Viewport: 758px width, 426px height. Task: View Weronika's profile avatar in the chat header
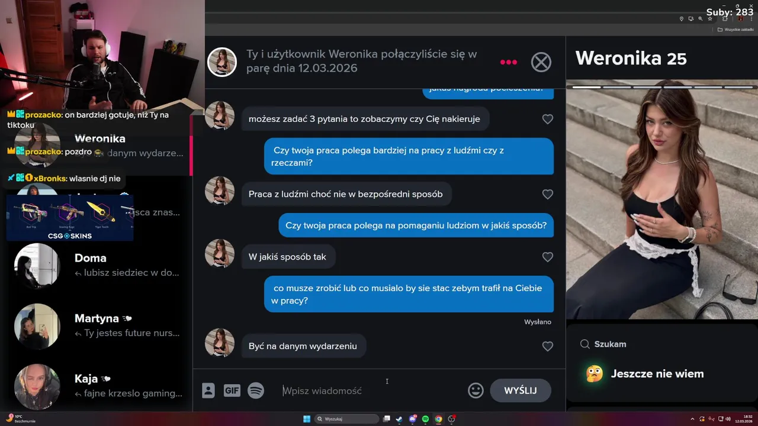point(222,62)
